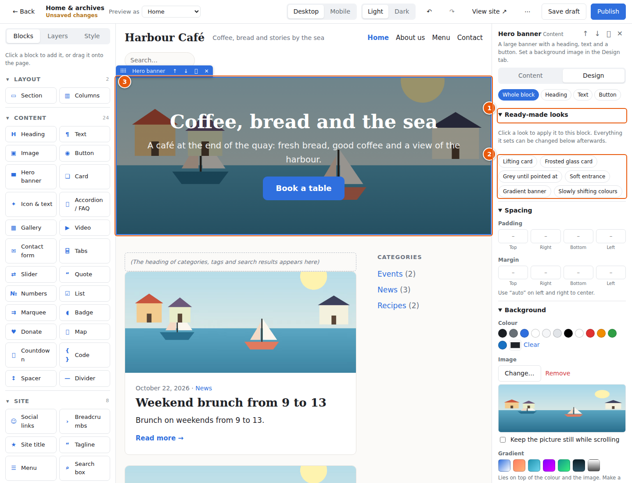Add the Gallery block
Image resolution: width=632 pixels, height=483 pixels.
31,227
